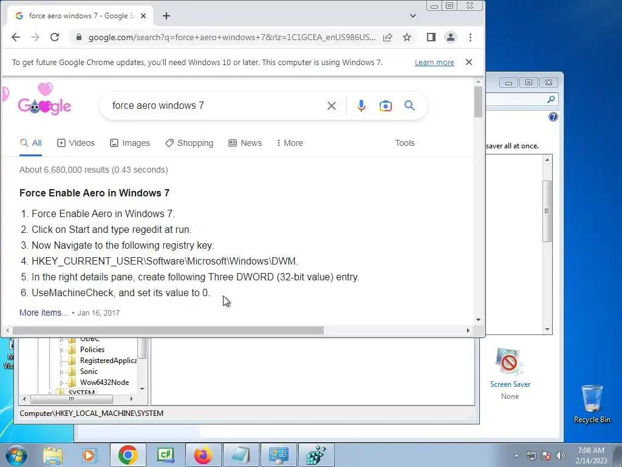Switch to Personalization control panel taskbar button
Image resolution: width=622 pixels, height=467 pixels.
pos(278,455)
